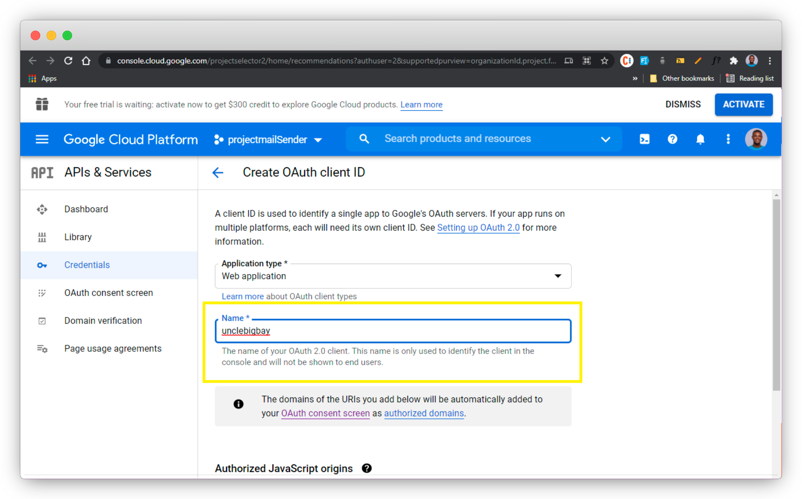Viewport: 802px width, 499px height.
Task: Show hidden bookmarks with the double chevron
Action: point(635,78)
